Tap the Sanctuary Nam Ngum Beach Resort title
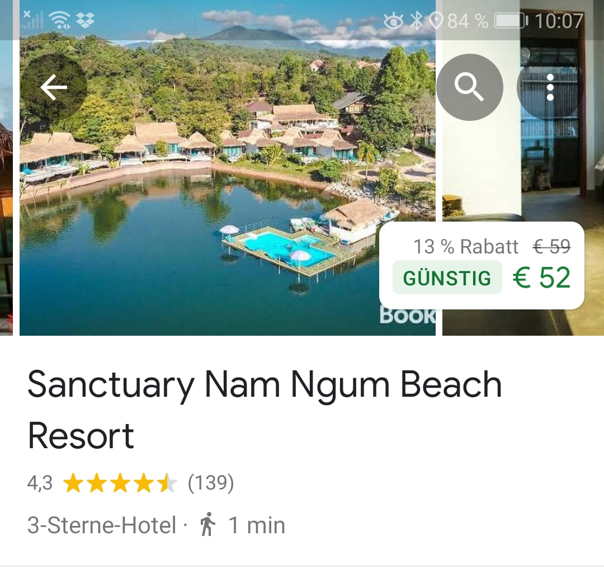 [265, 410]
